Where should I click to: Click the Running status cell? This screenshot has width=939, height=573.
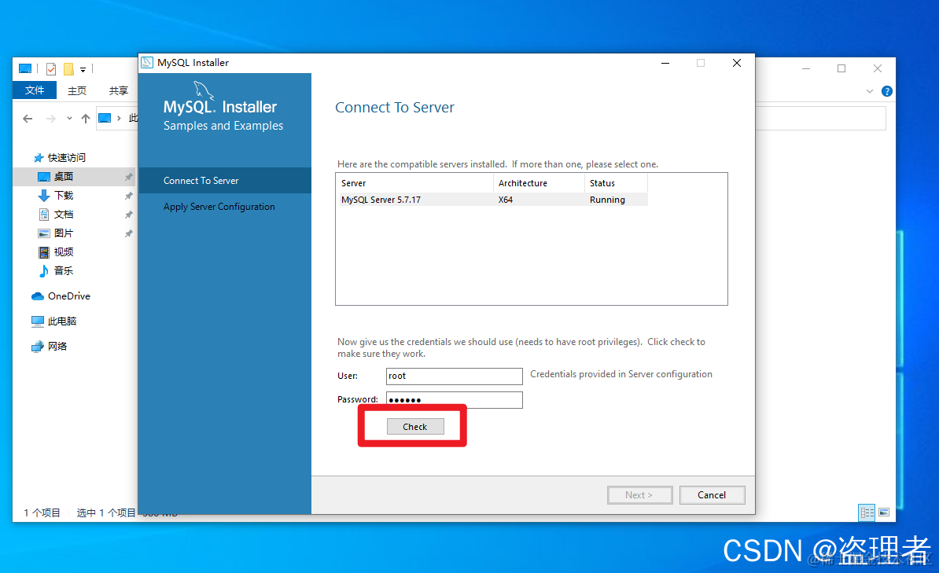click(607, 200)
